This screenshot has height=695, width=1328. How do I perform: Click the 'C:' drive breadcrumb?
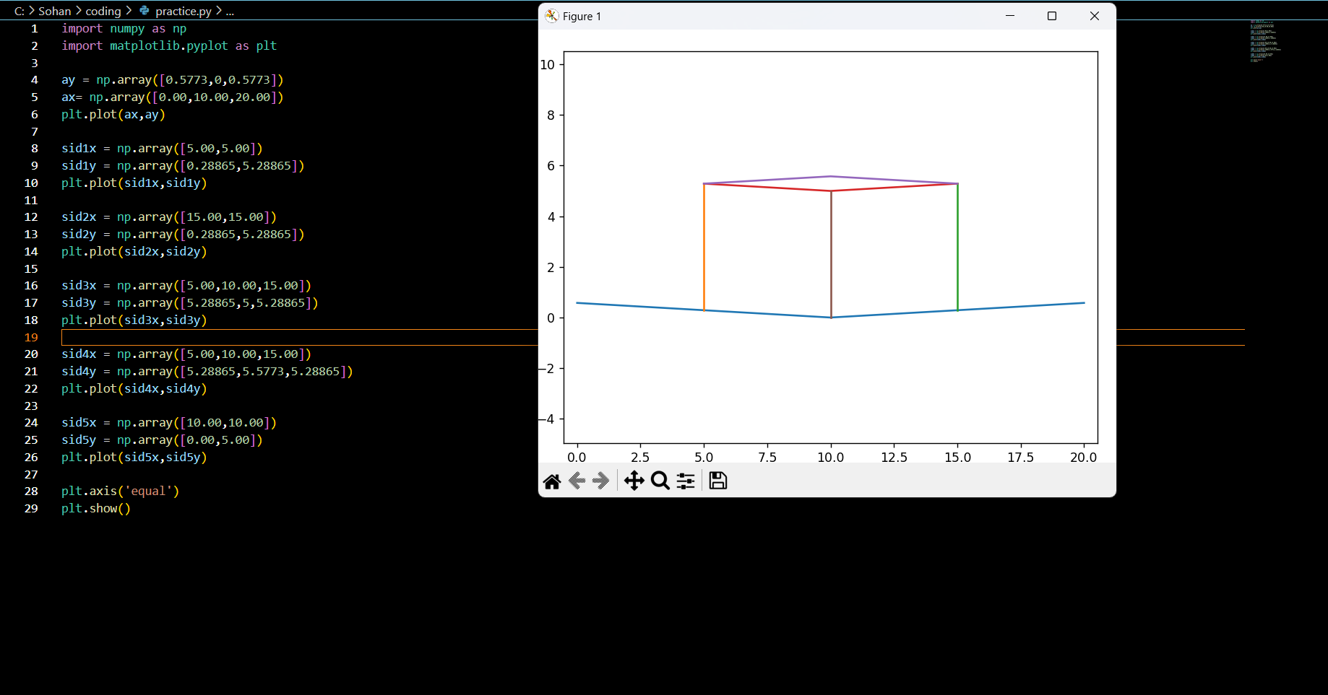click(20, 11)
